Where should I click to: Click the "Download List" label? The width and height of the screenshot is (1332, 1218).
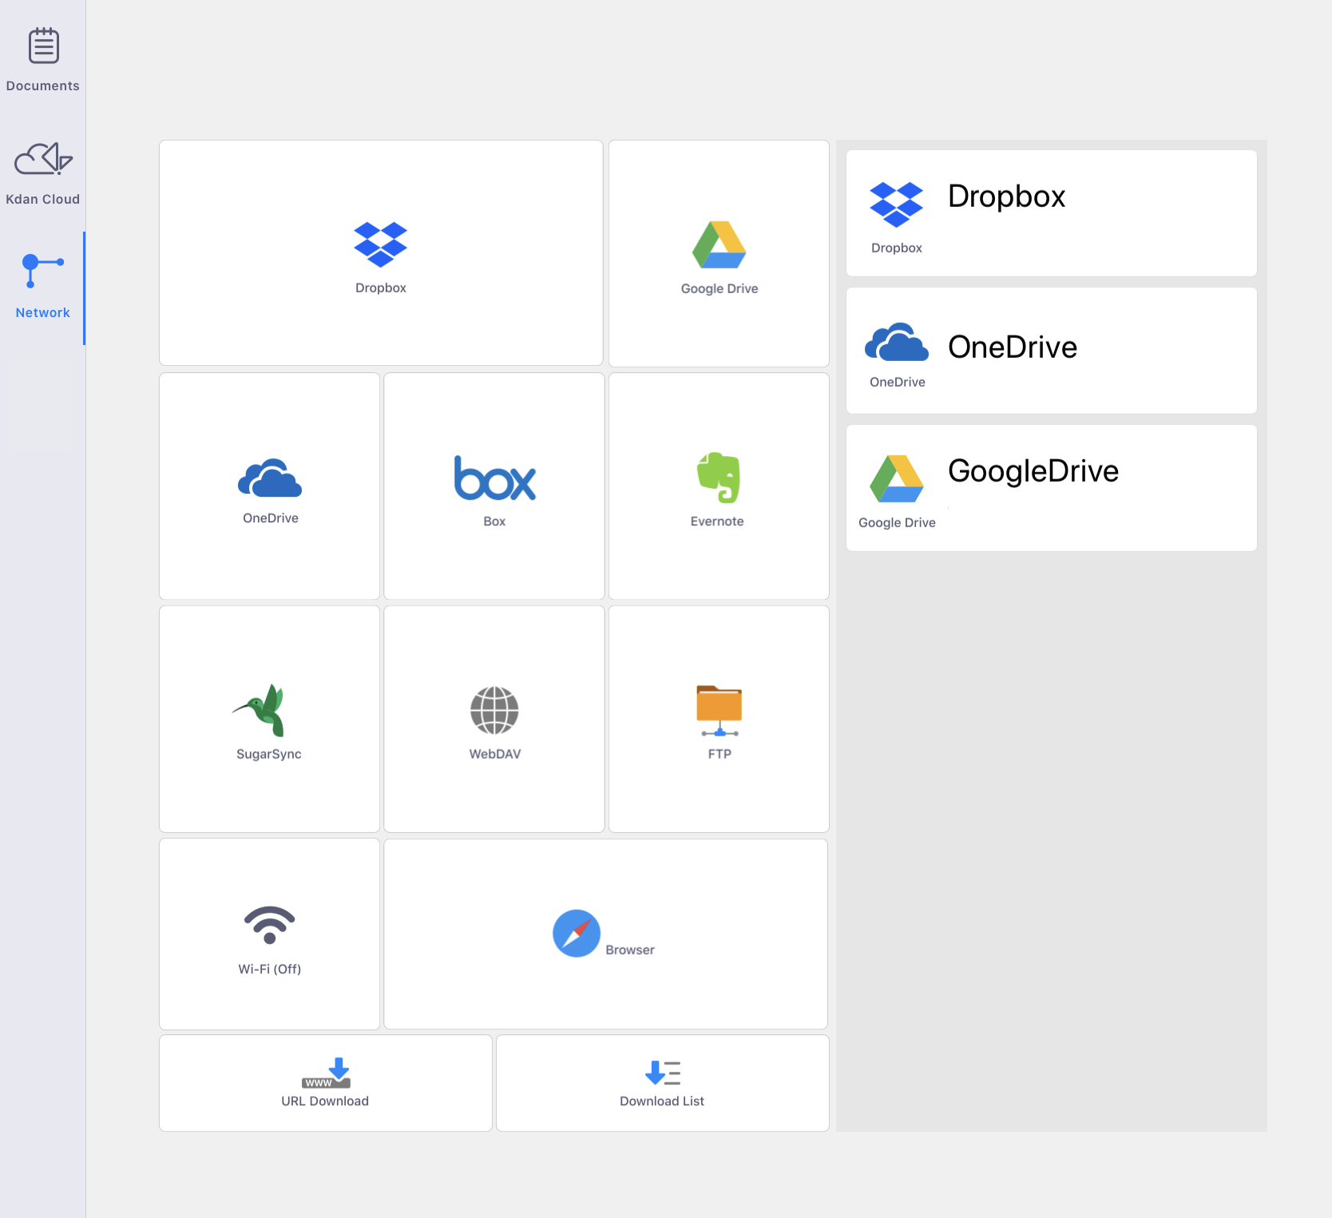pos(662,1101)
